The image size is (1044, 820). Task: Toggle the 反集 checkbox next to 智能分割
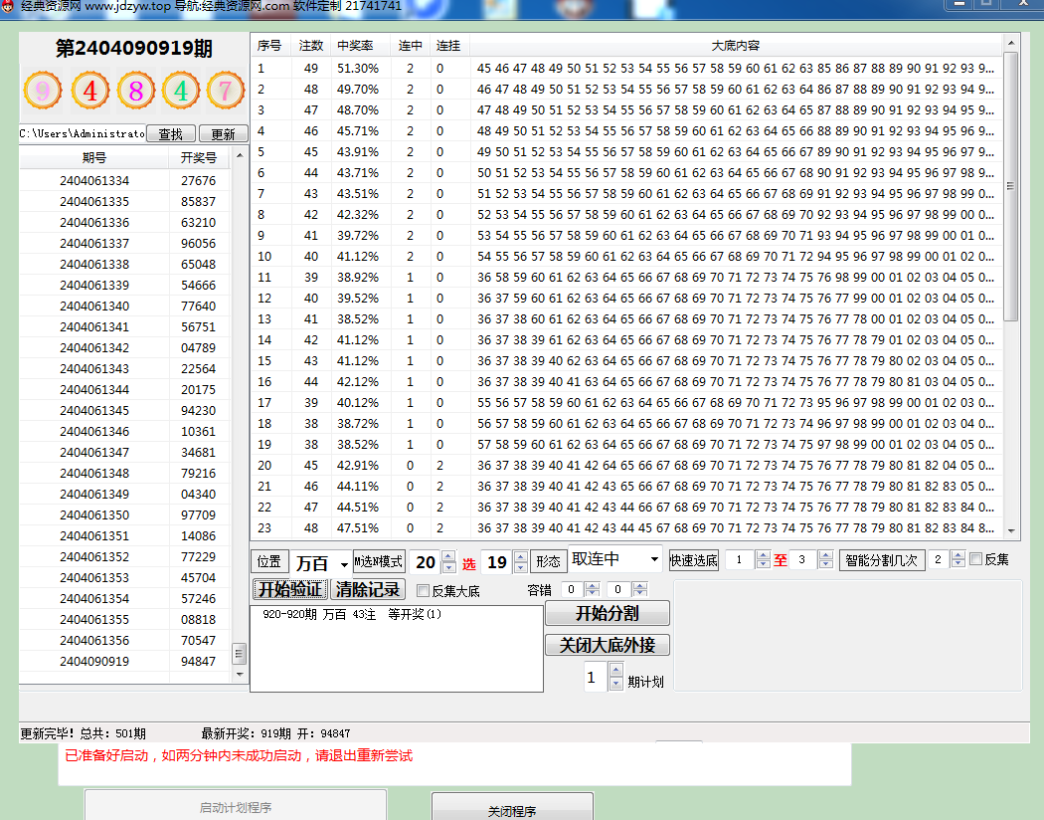pos(975,559)
